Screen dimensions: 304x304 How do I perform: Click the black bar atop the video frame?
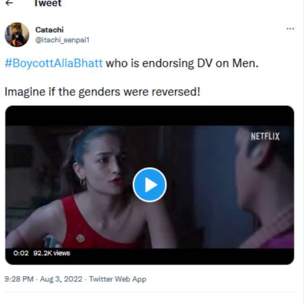click(x=149, y=116)
